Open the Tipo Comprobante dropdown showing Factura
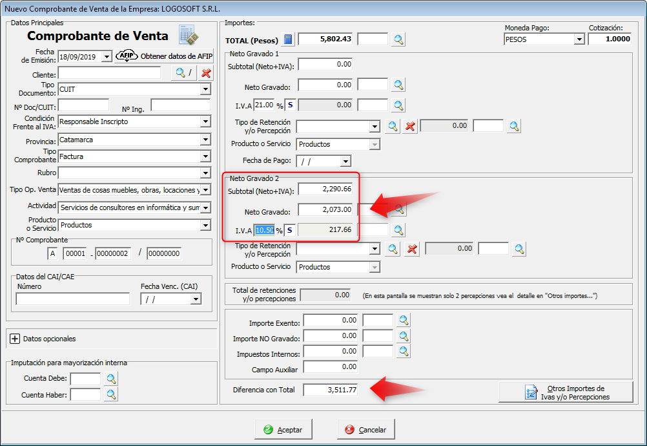 (x=205, y=156)
